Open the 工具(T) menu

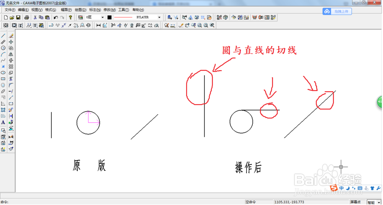pos(124,10)
